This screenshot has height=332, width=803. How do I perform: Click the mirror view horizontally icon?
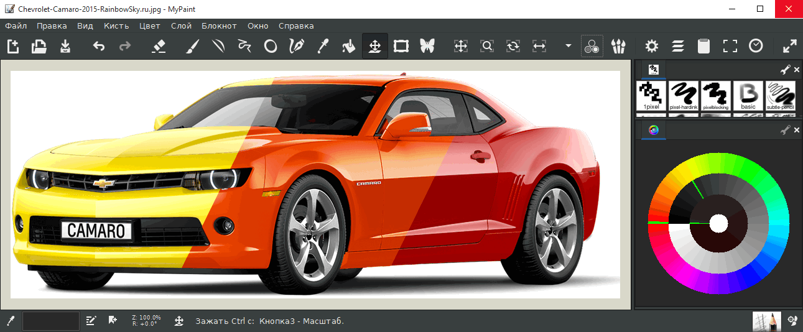point(539,46)
